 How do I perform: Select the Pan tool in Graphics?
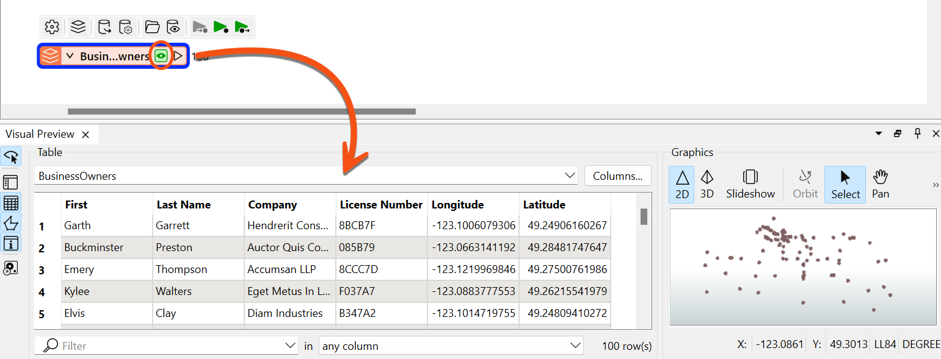880,183
